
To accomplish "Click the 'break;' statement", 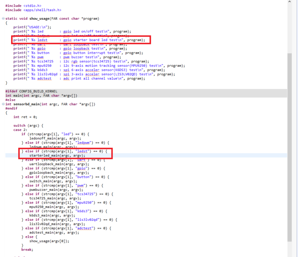I will [27, 250].
